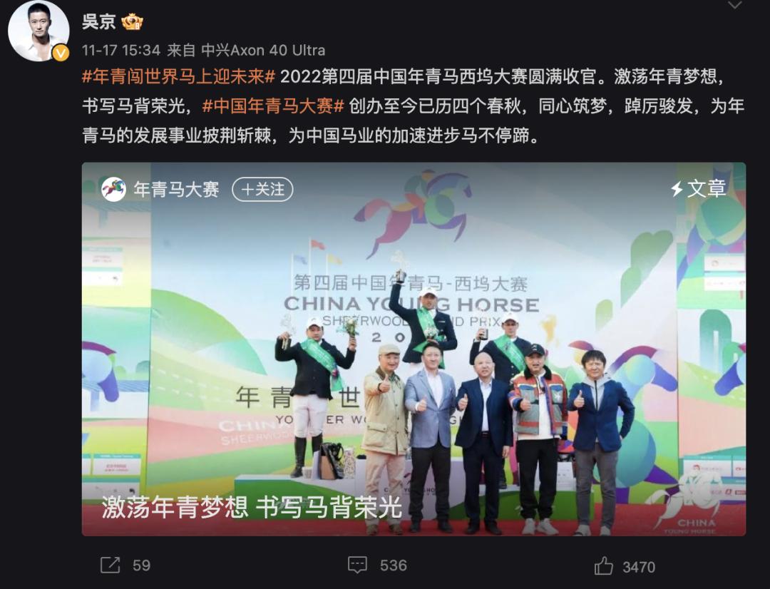This screenshot has height=589, width=770.
Task: Click the 年青马大赛 account logo
Action: (x=113, y=189)
